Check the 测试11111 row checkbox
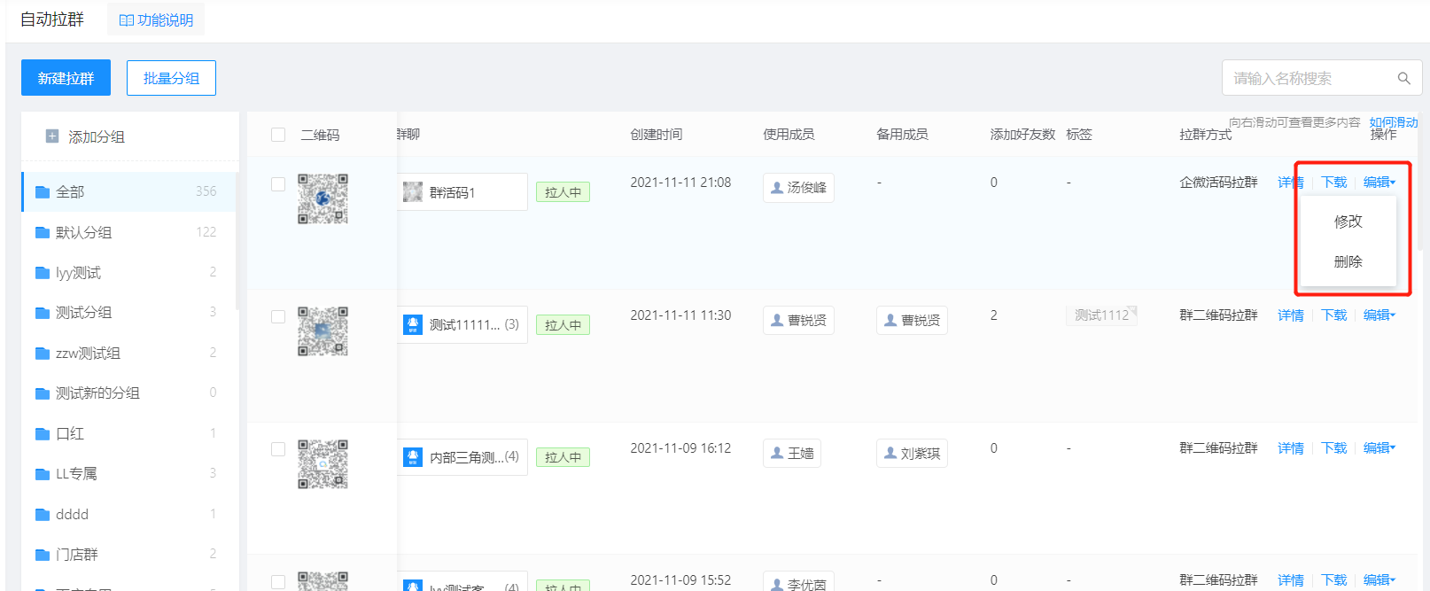Screen dimensions: 1430x591 pyautogui.click(x=278, y=316)
